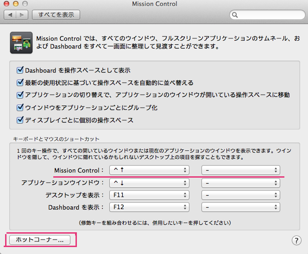Click the すべてを表示 button
Screen dimensions: 308x254
(56, 15)
